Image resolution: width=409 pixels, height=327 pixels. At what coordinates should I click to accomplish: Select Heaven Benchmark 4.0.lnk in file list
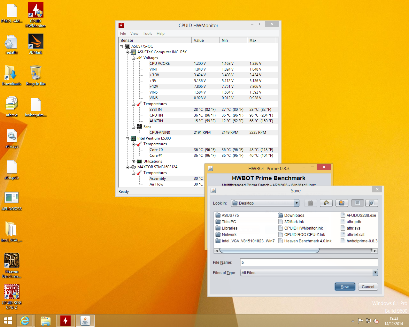tap(305, 241)
